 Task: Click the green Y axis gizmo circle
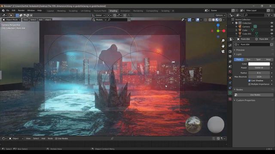[x=218, y=31]
